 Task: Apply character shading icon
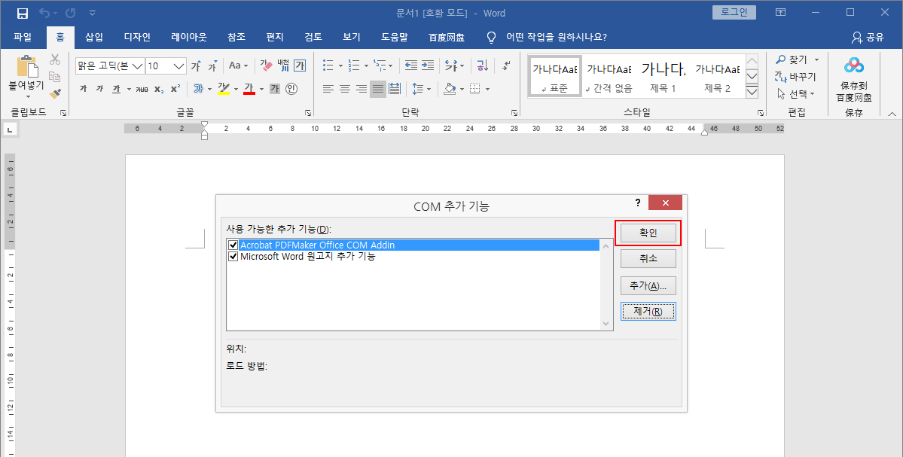point(275,89)
